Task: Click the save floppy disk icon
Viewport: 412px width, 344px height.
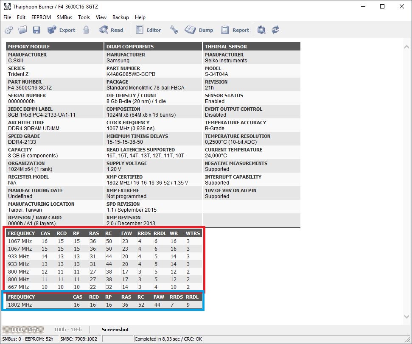Action: coord(36,30)
